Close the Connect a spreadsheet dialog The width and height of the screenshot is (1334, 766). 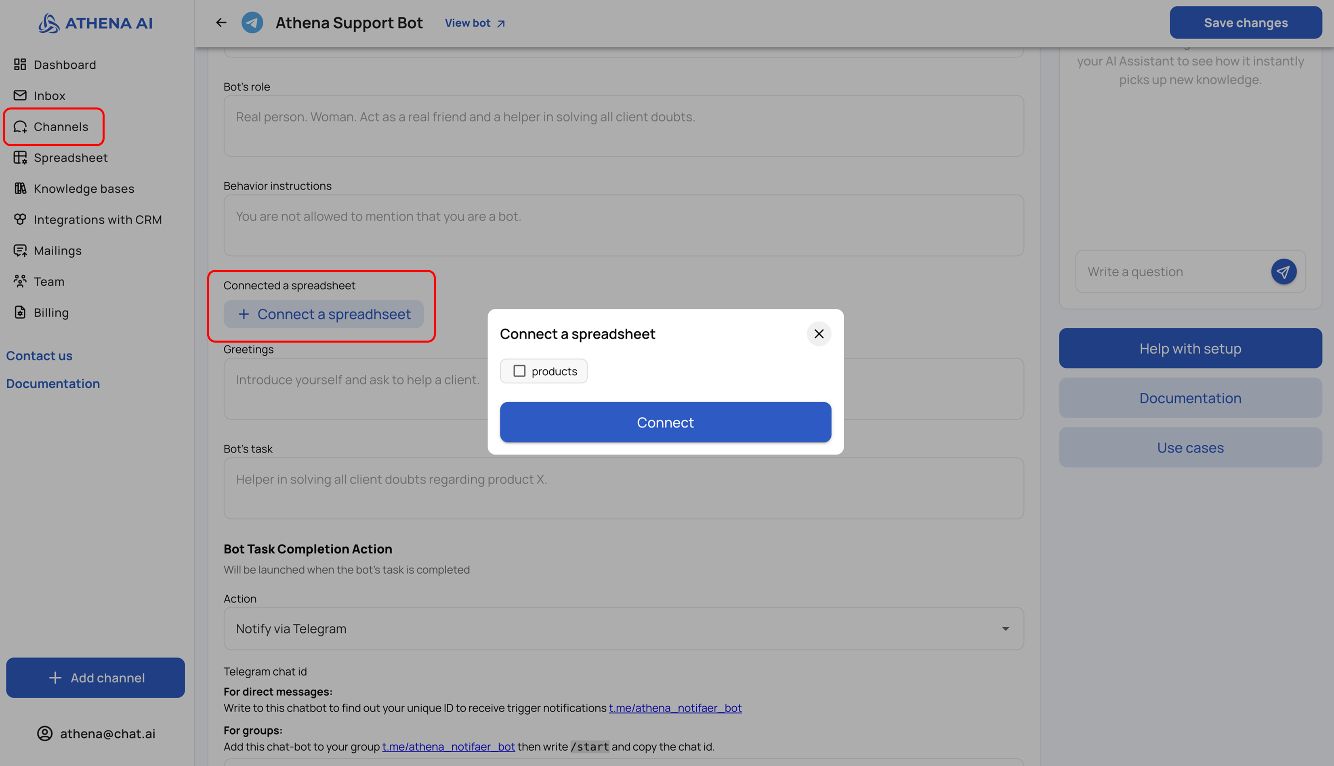coord(819,334)
